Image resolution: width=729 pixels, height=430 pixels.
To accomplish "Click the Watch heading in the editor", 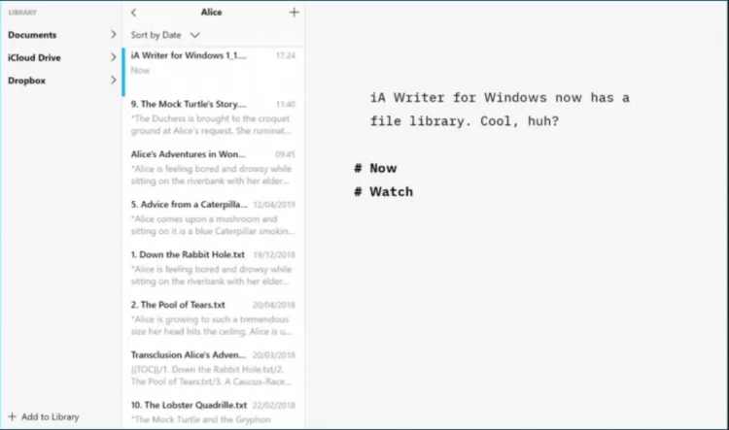I will coord(391,192).
